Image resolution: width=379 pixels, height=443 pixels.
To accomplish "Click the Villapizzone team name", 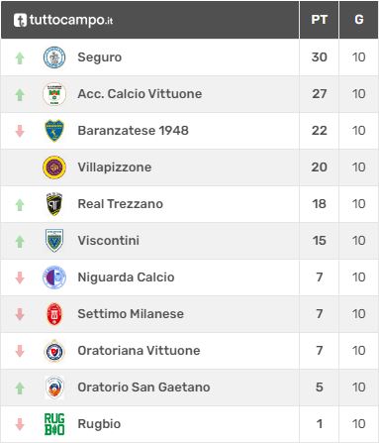I will pos(115,167).
